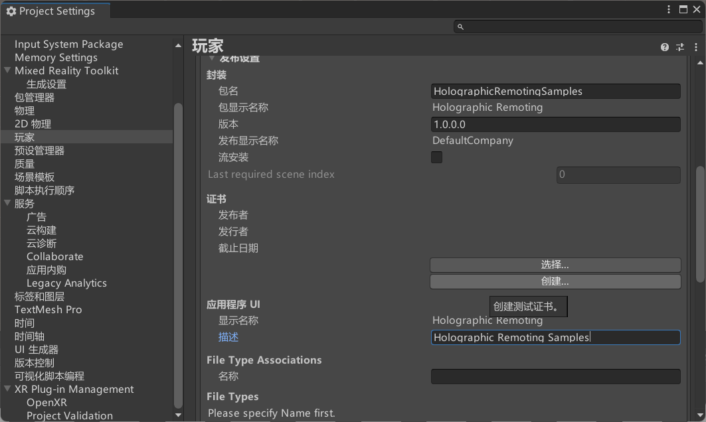Click the main panel scroll up arrow
The width and height of the screenshot is (706, 422).
click(x=700, y=63)
